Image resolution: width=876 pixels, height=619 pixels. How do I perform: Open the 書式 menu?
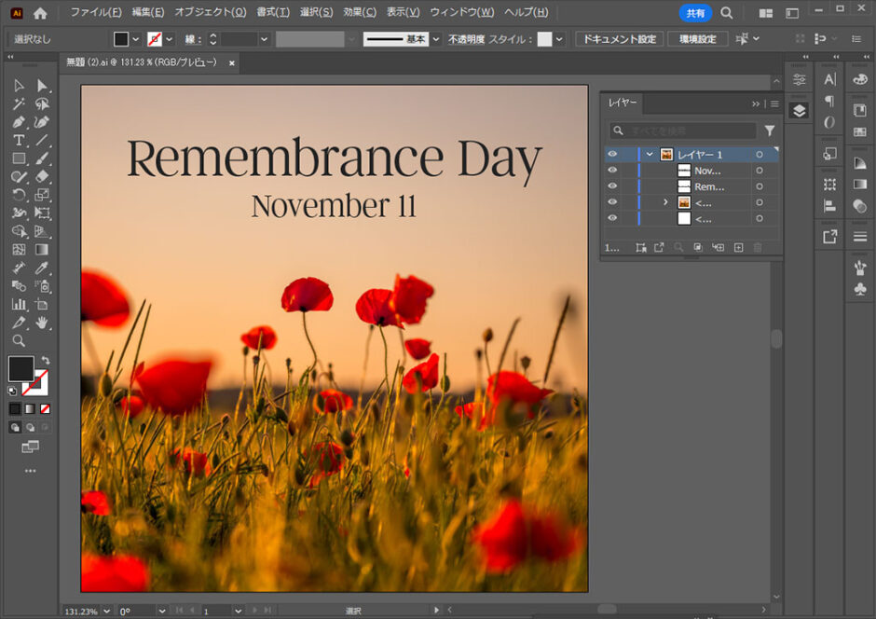[x=273, y=12]
